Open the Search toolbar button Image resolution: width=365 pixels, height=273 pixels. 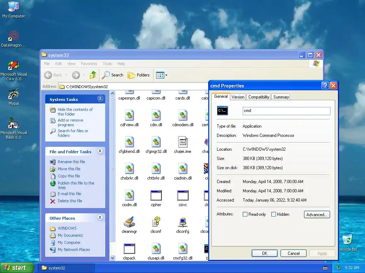click(113, 75)
